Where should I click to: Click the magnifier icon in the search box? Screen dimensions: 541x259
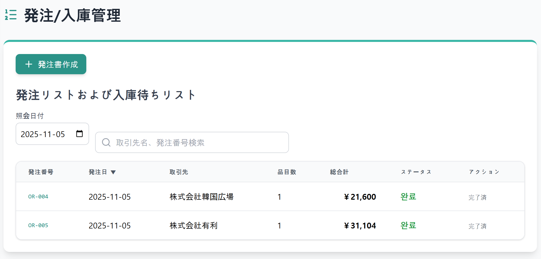click(106, 142)
